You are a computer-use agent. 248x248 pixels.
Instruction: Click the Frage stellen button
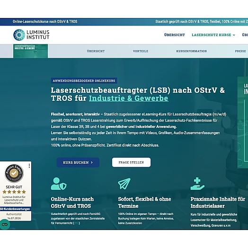pyautogui.click(x=131, y=162)
